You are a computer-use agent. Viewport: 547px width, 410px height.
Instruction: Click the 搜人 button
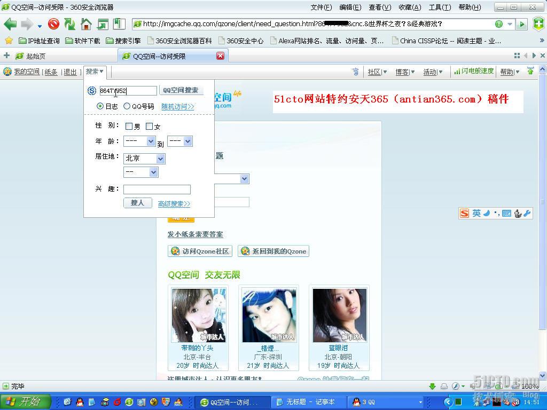[138, 202]
